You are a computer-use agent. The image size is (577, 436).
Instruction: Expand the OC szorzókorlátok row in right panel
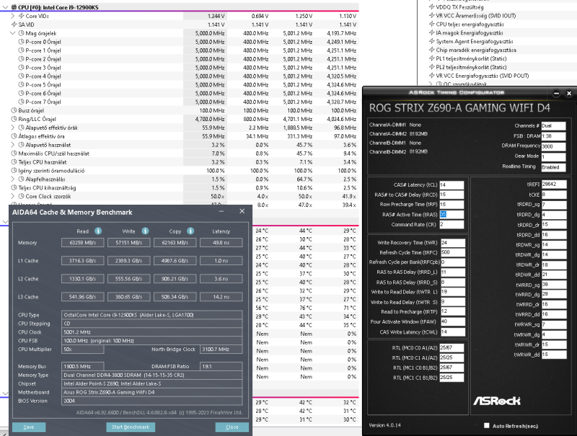(431, 84)
